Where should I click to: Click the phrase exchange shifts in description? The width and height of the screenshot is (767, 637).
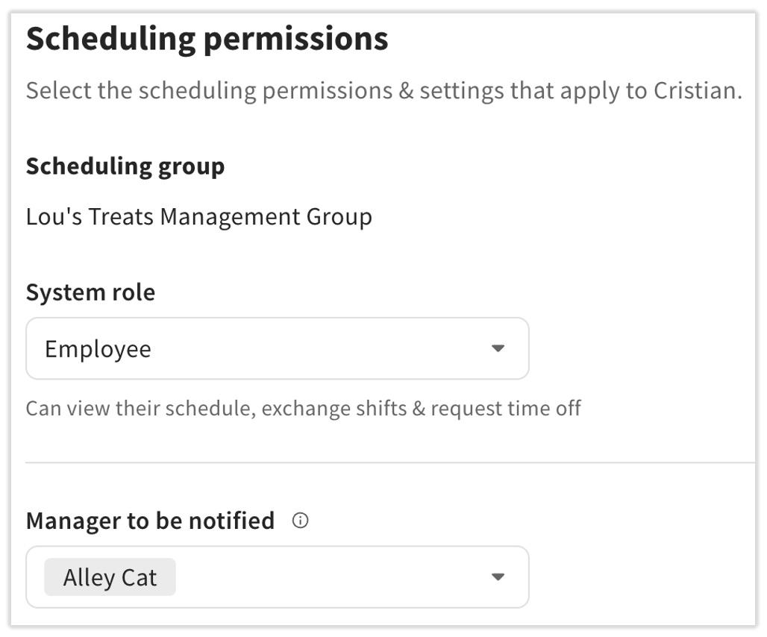point(334,408)
